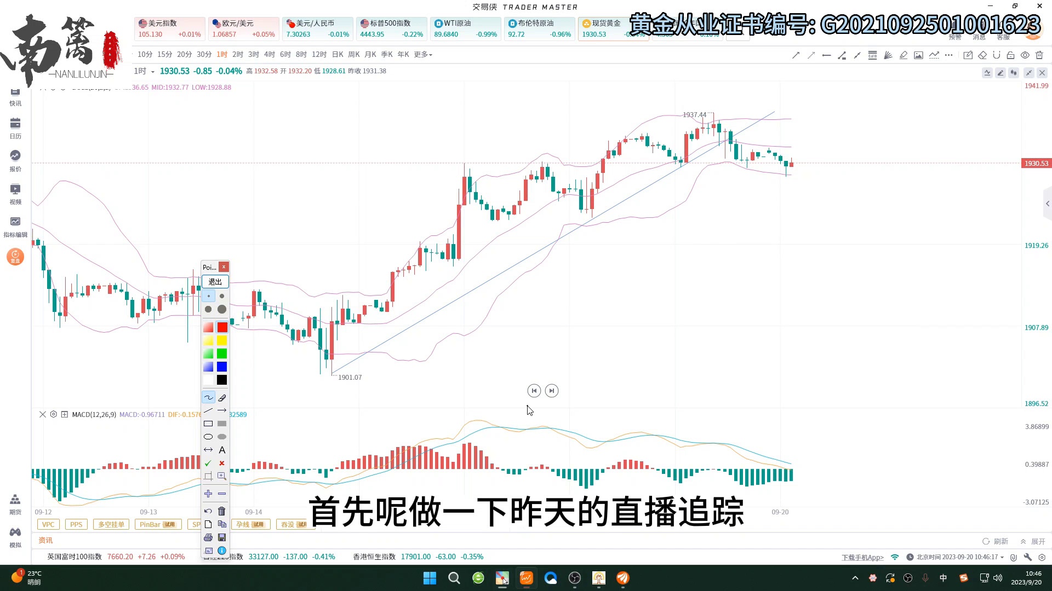Click the 多空挂单 indicator button
The image size is (1052, 591).
point(111,525)
